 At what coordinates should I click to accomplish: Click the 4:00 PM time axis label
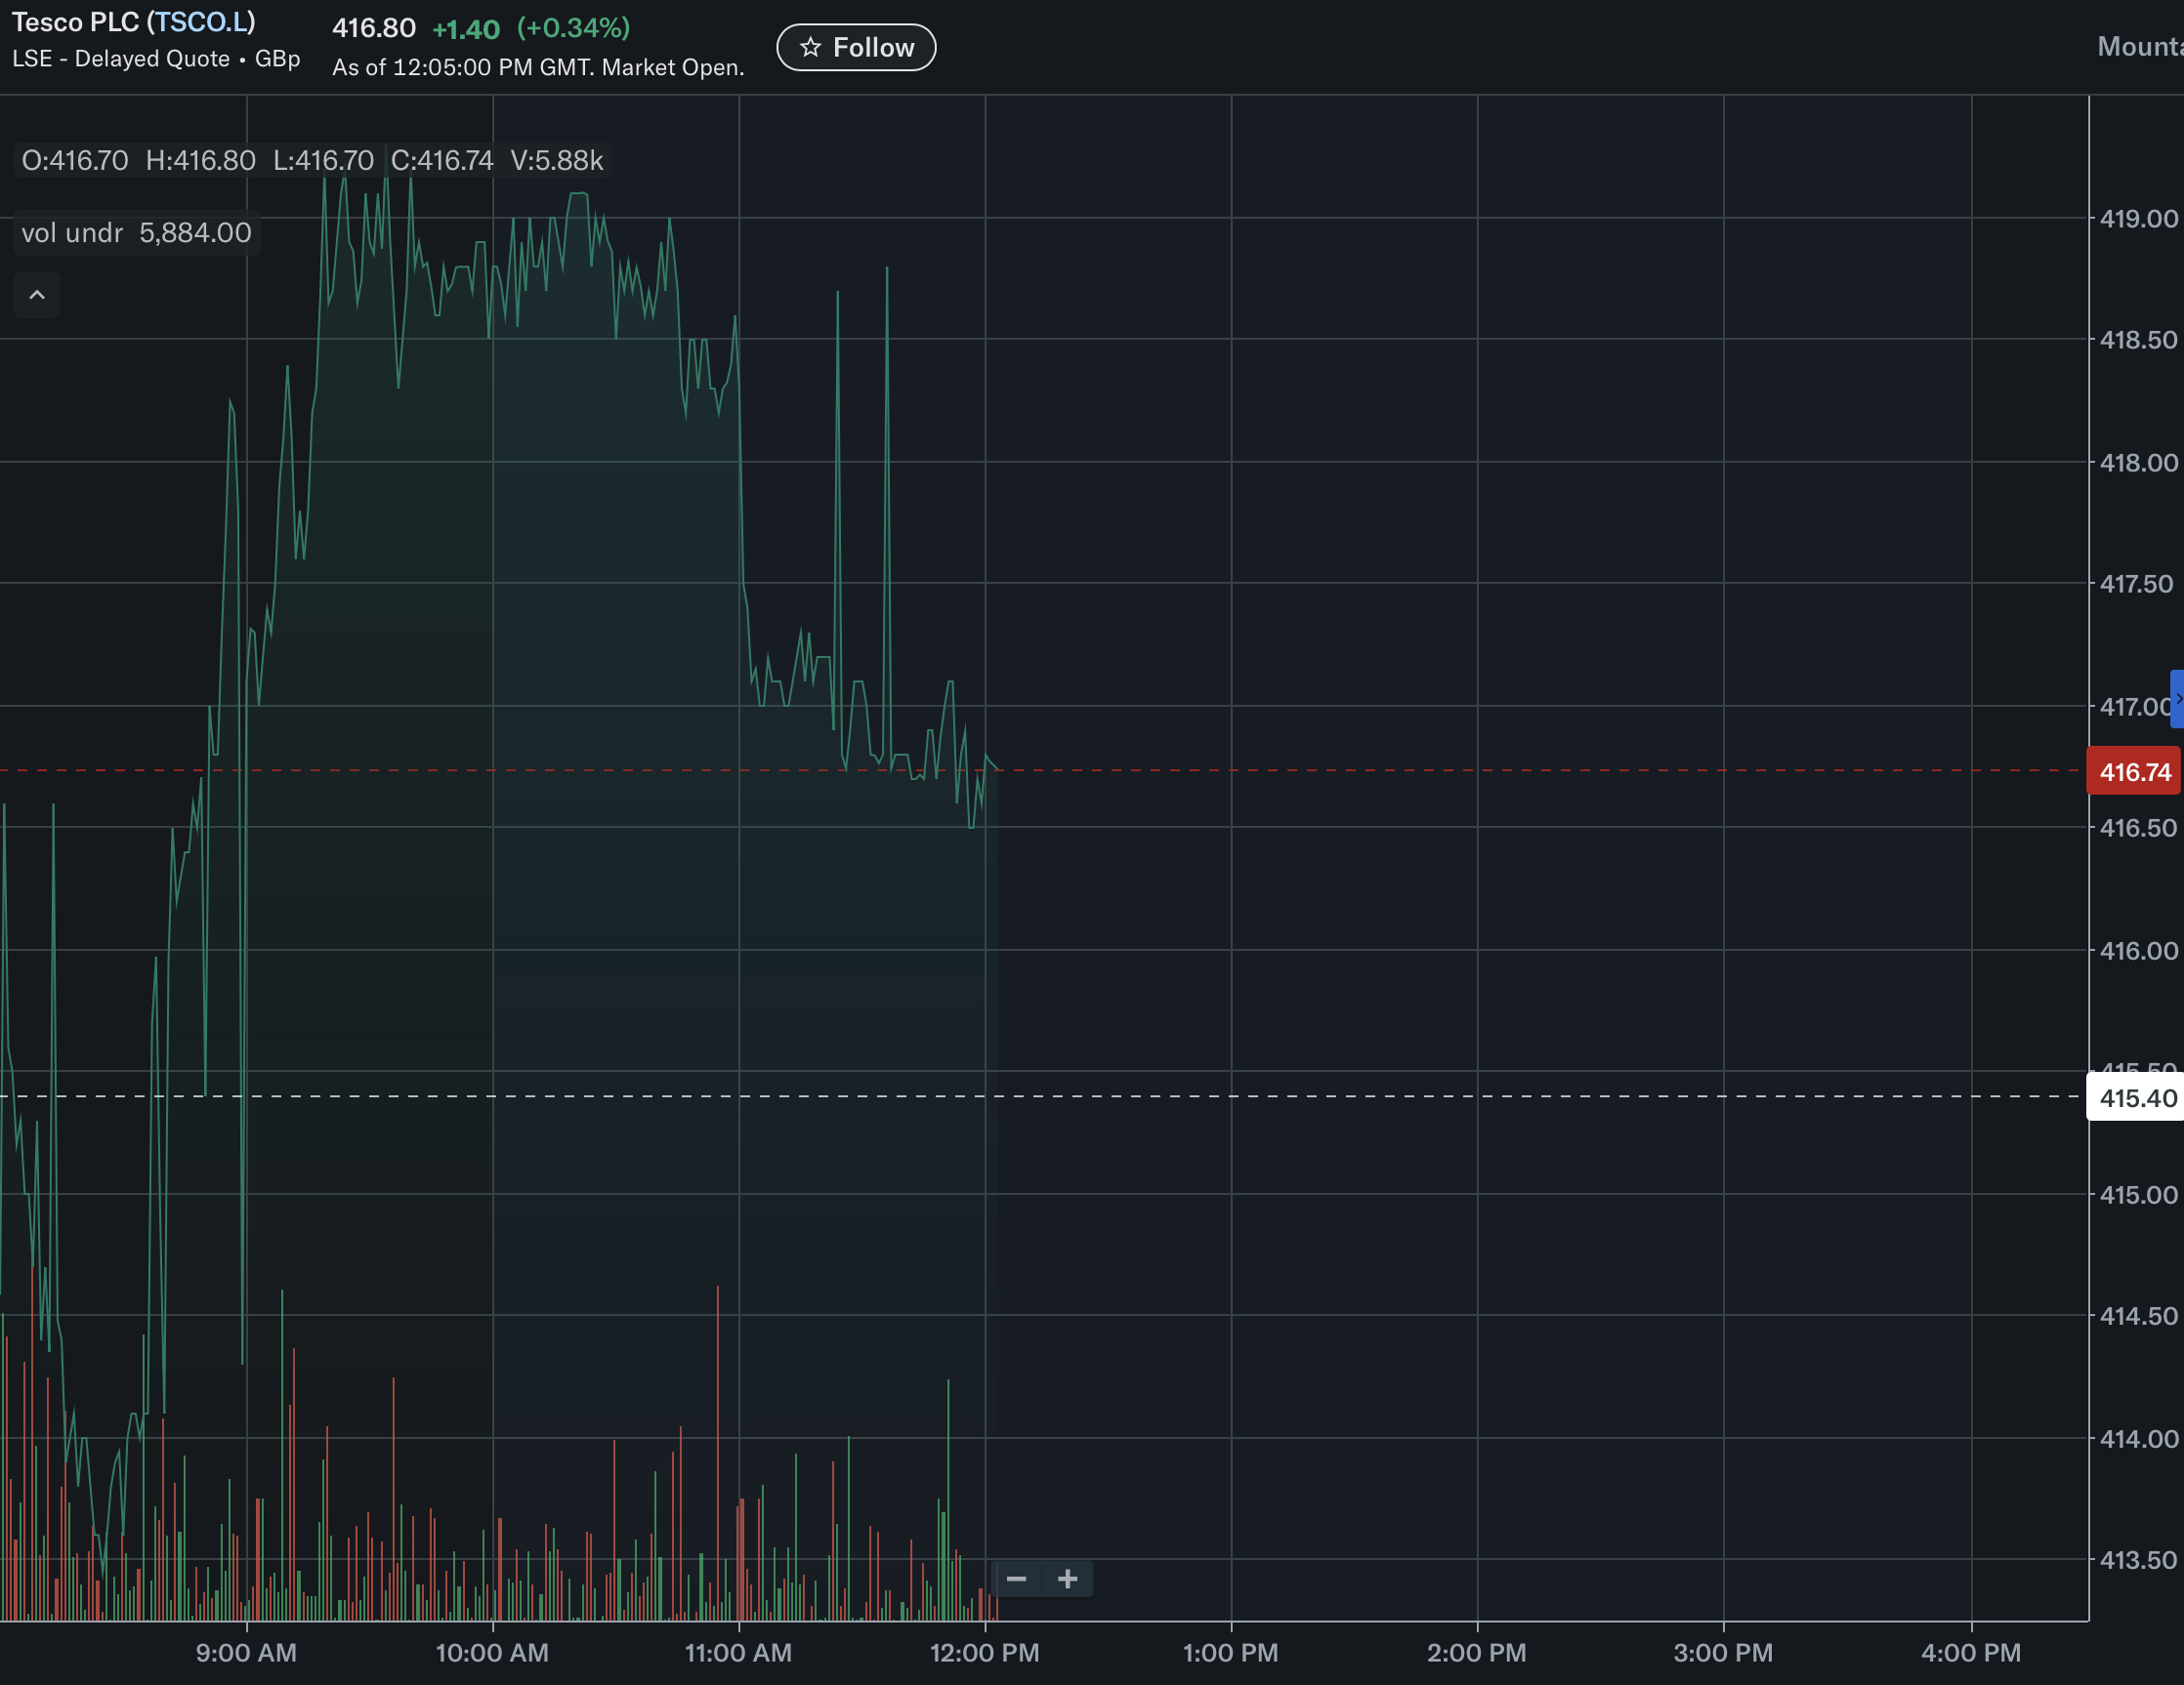1970,1652
